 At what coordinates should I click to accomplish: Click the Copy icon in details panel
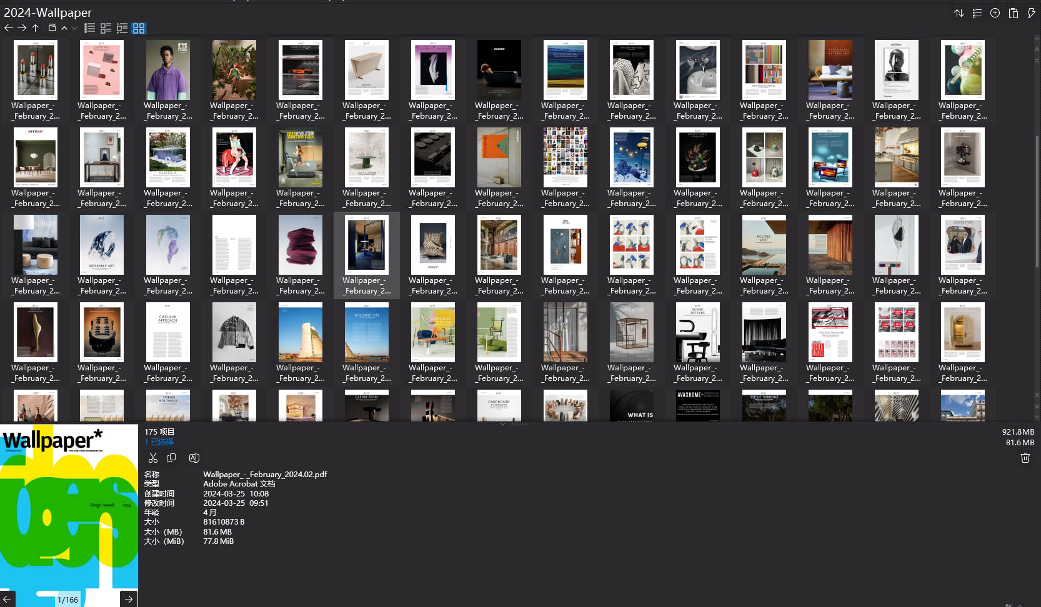[171, 458]
